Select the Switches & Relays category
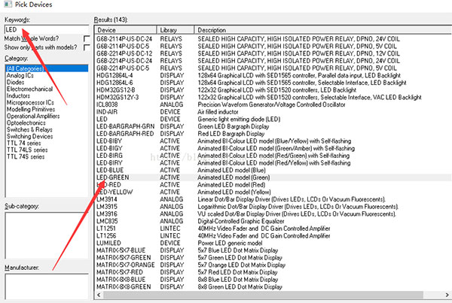 point(29,129)
